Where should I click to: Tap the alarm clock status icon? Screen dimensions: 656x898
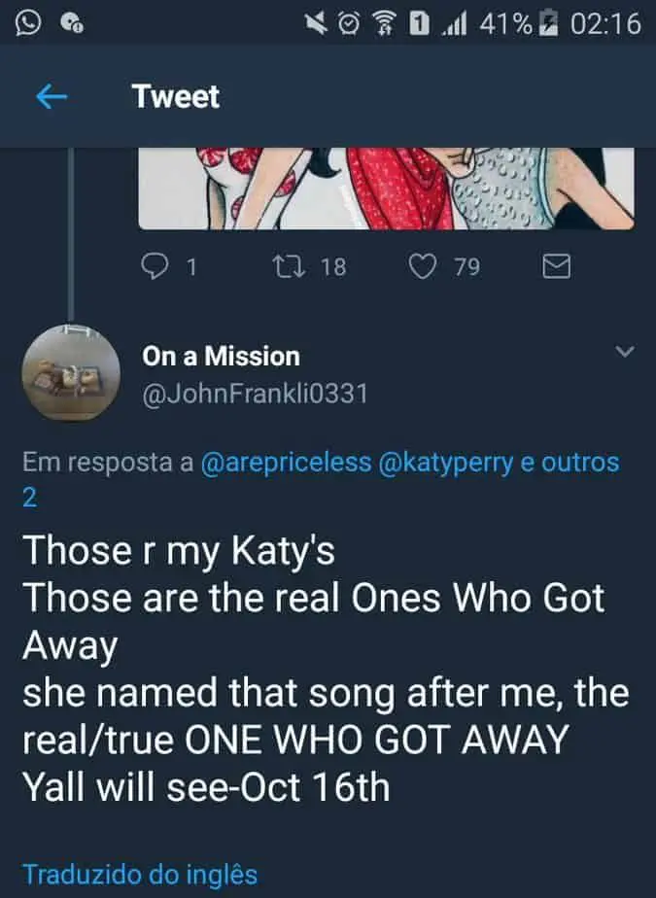pos(349,22)
